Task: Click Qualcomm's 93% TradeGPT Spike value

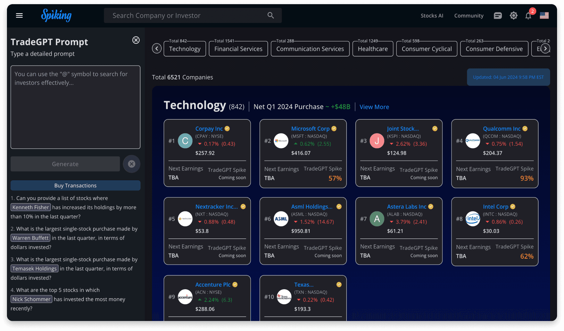Action: 527,178
